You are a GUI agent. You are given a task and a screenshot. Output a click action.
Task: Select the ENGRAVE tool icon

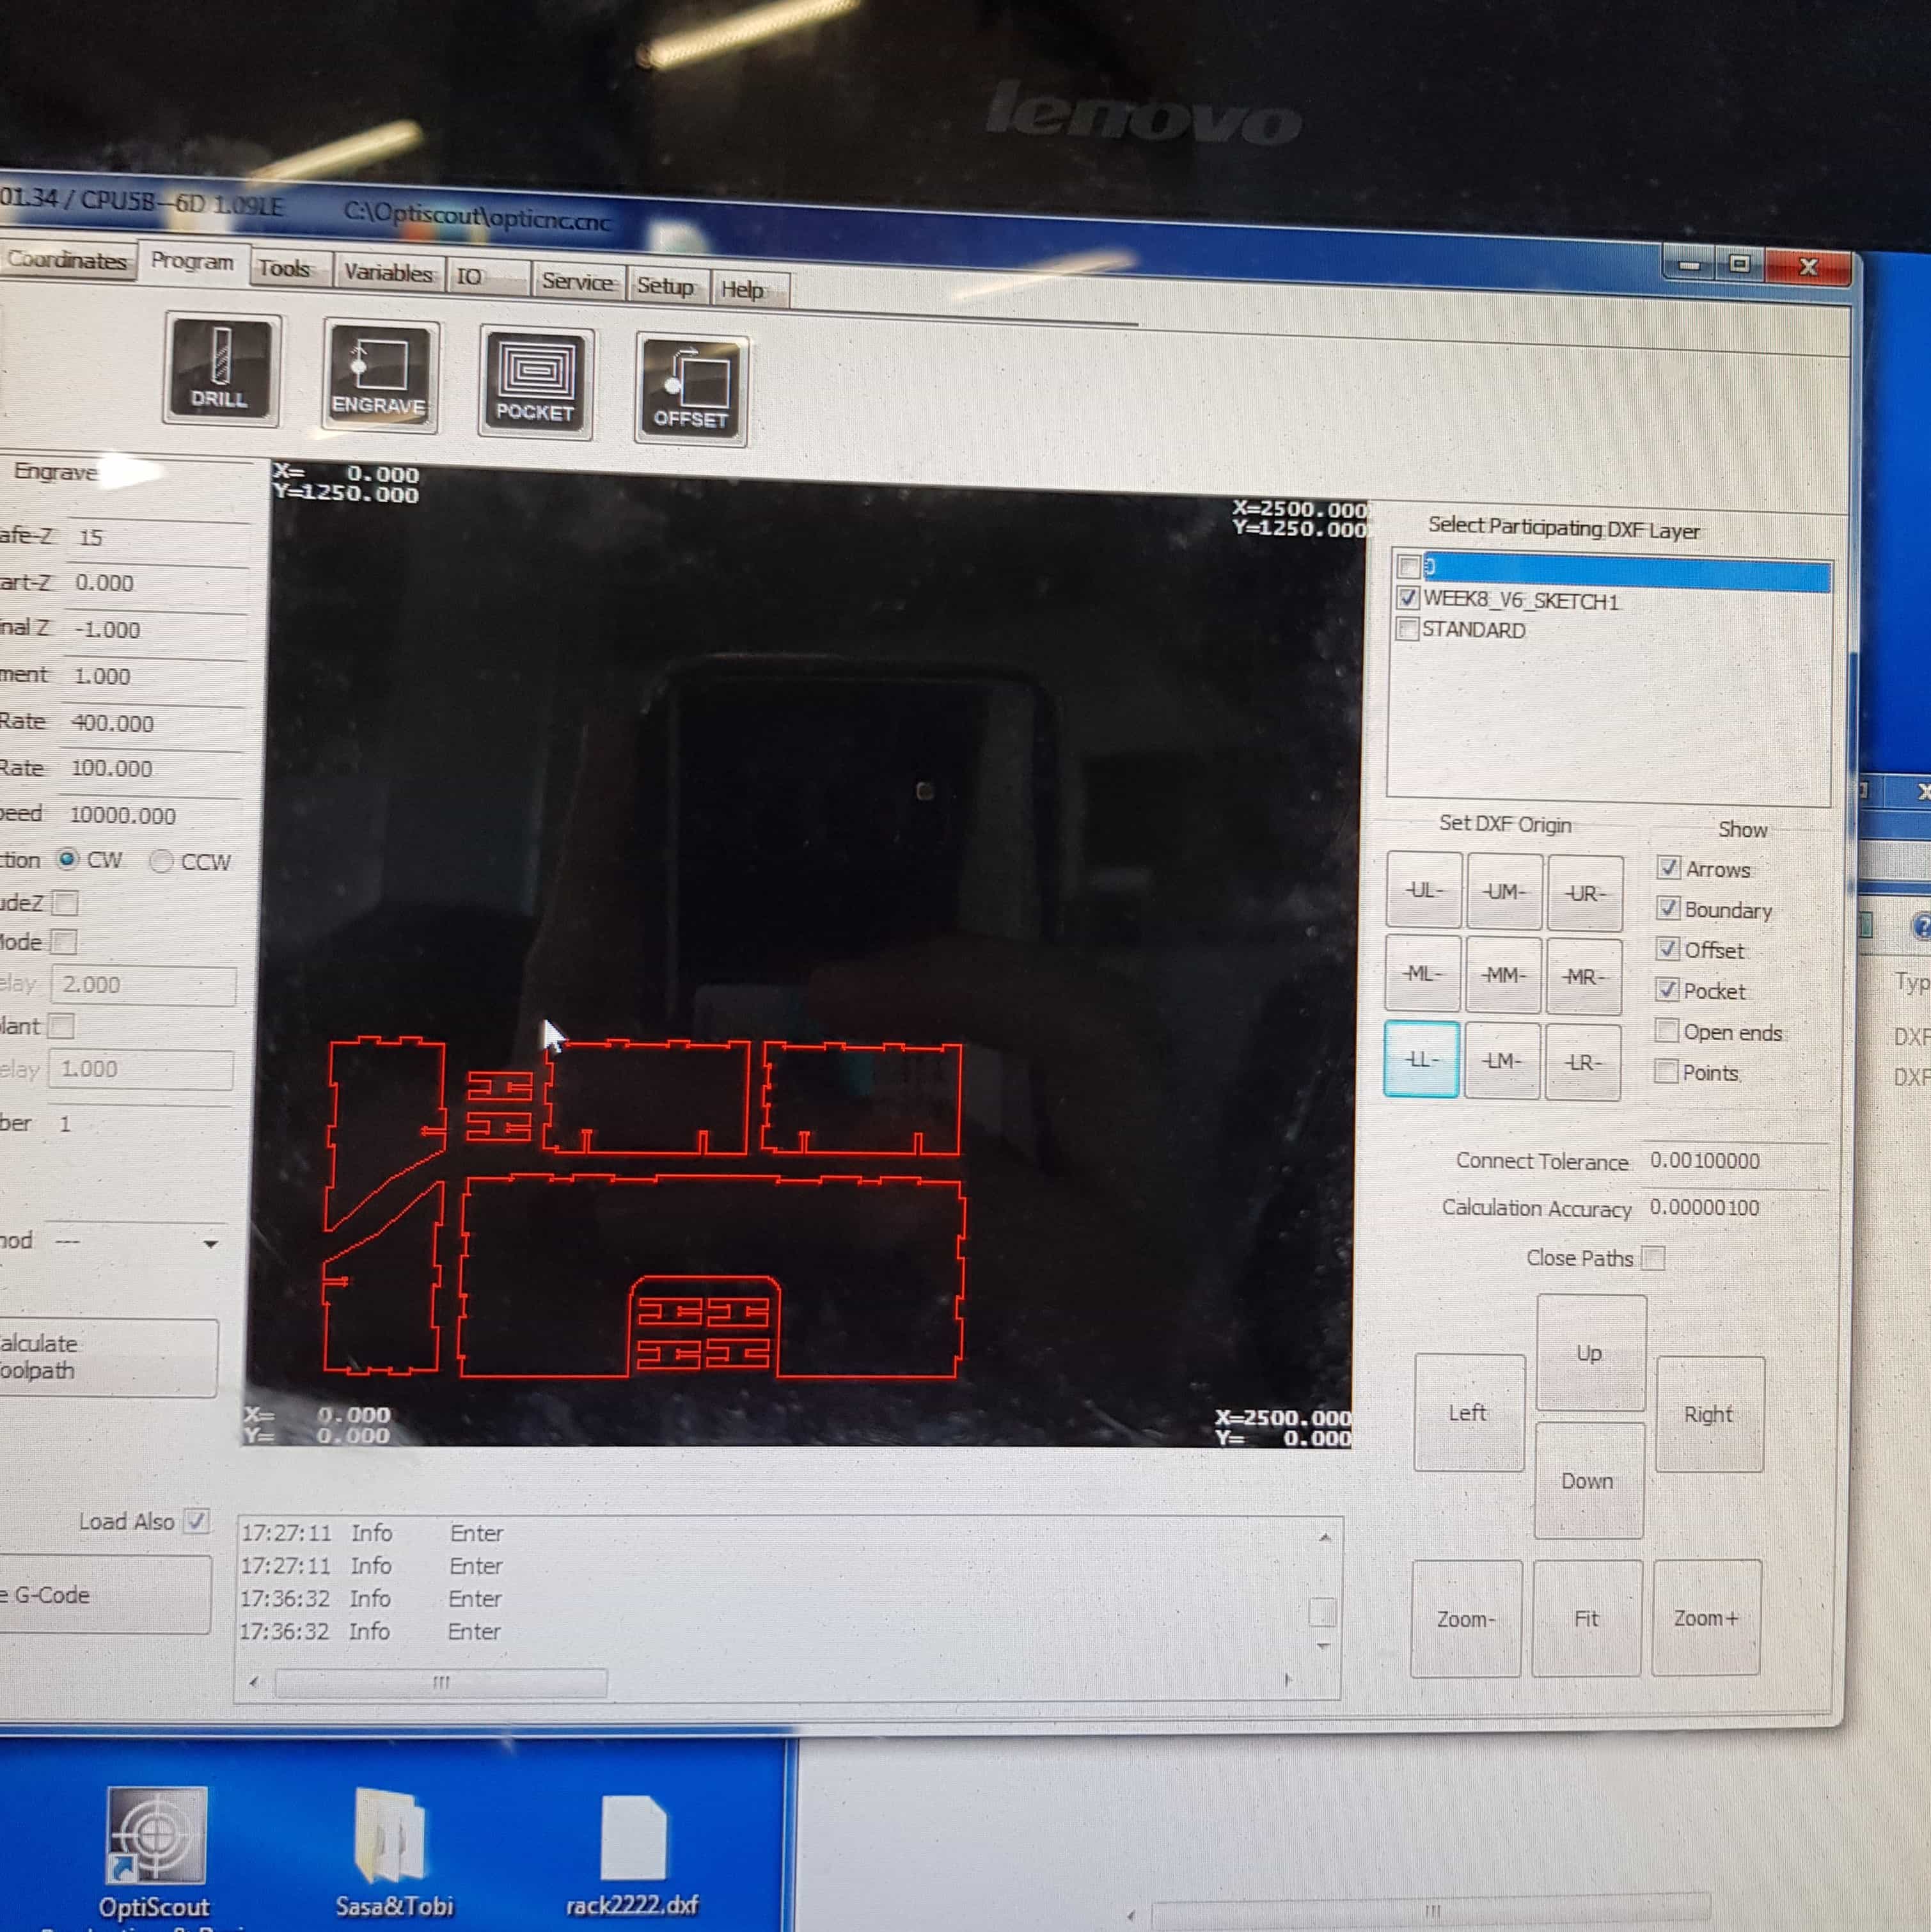tap(379, 376)
